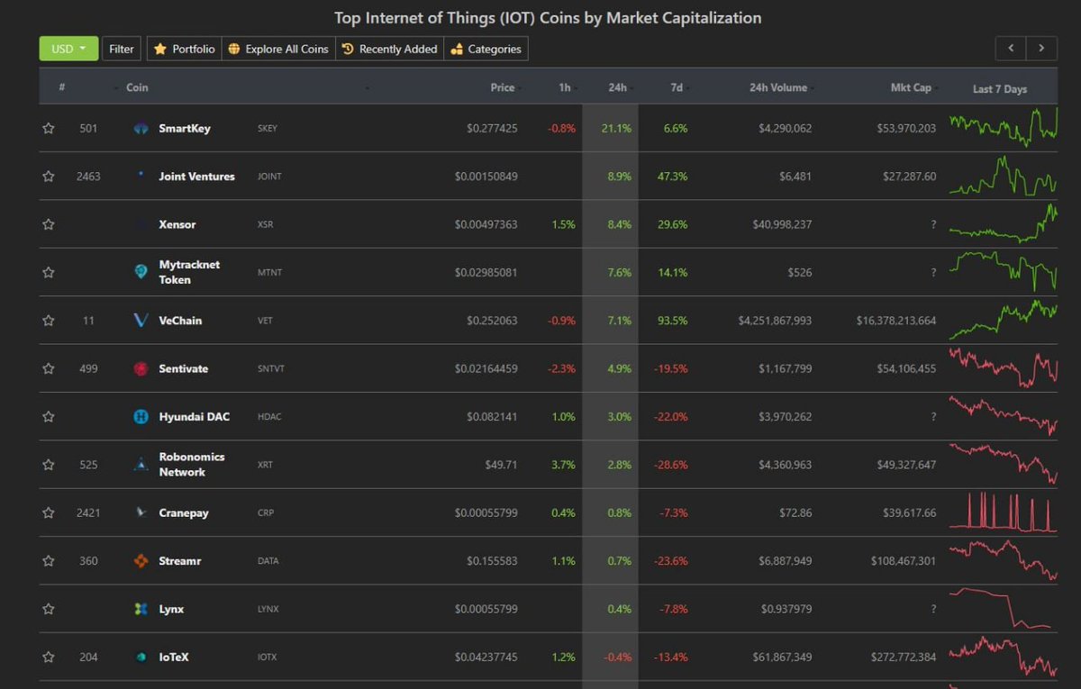Click the Robonomics Network logo icon
1081x689 pixels.
pyautogui.click(x=141, y=465)
